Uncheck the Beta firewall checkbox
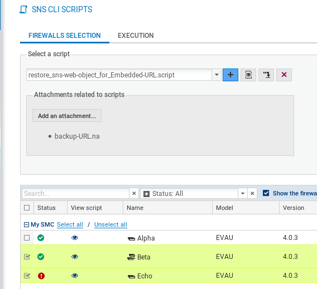Viewport: 317px width, 289px height. click(x=27, y=257)
